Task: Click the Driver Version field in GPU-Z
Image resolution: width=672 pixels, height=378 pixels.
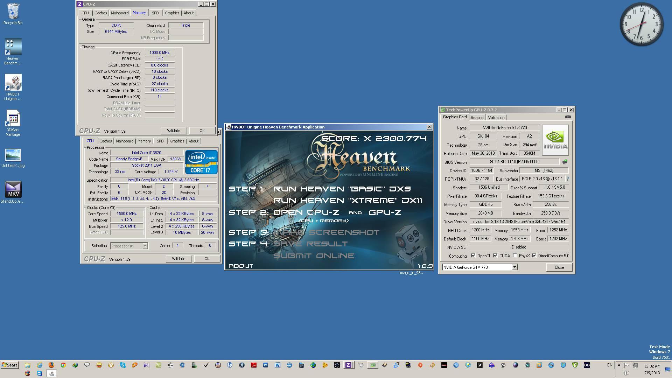Action: (x=519, y=222)
